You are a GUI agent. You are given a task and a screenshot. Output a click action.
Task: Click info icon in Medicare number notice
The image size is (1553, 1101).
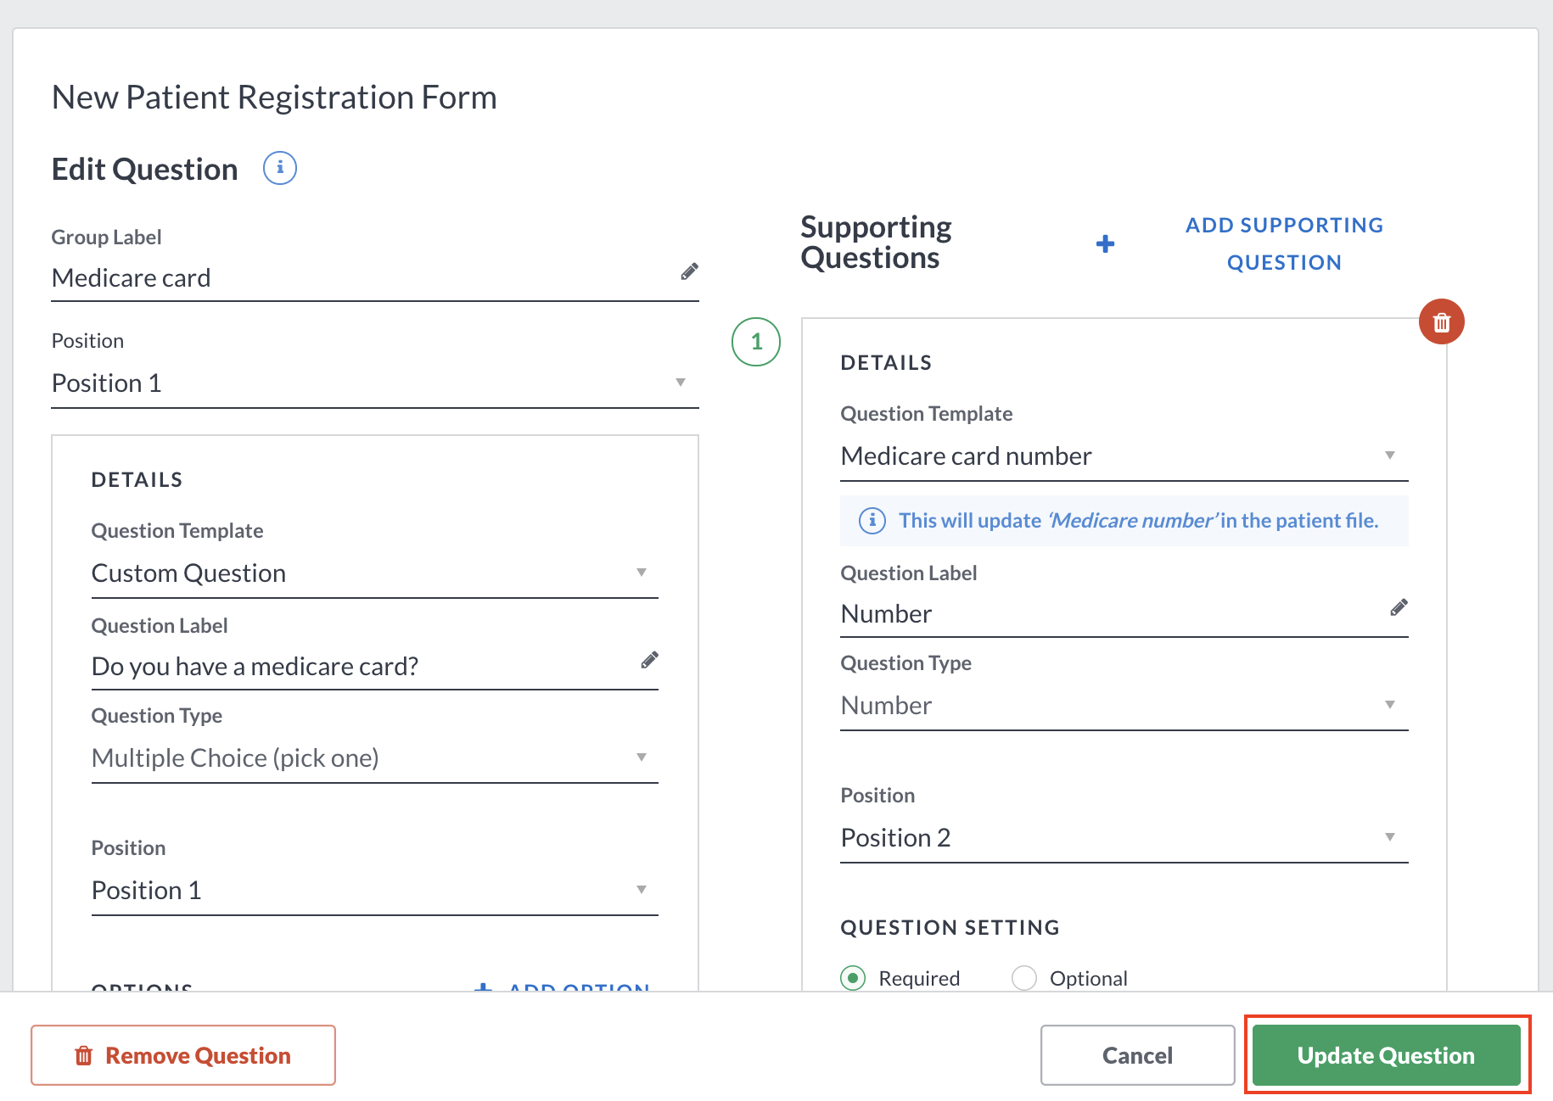point(872,520)
